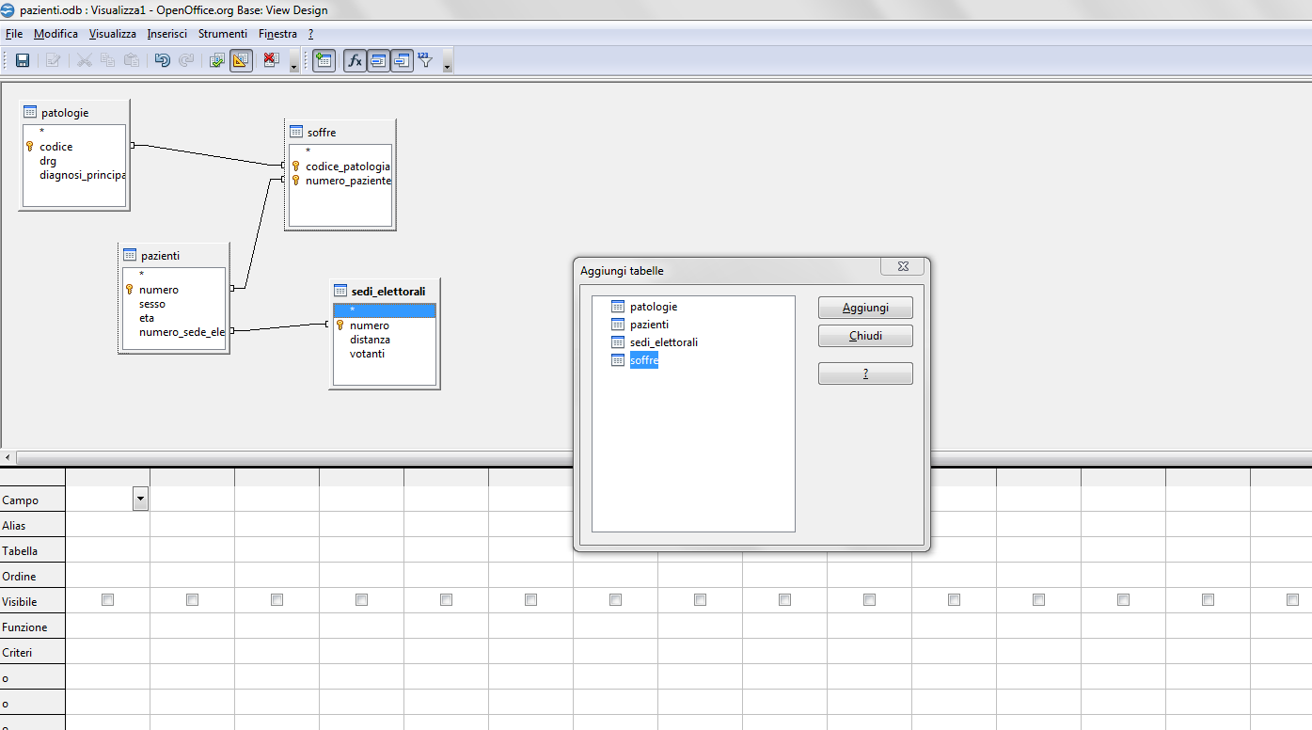Click the sedi_elettorali table window title
This screenshot has width=1312, height=730.
[x=388, y=291]
